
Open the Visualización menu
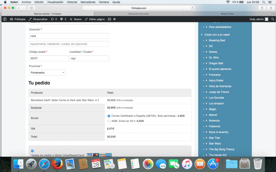(x=55, y=2)
